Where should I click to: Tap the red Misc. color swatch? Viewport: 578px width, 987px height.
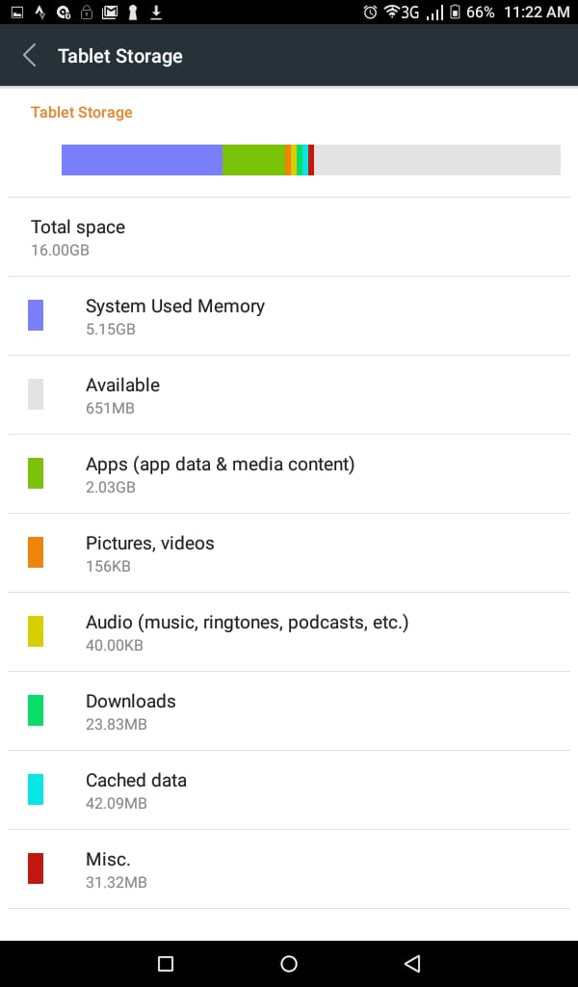click(x=36, y=868)
